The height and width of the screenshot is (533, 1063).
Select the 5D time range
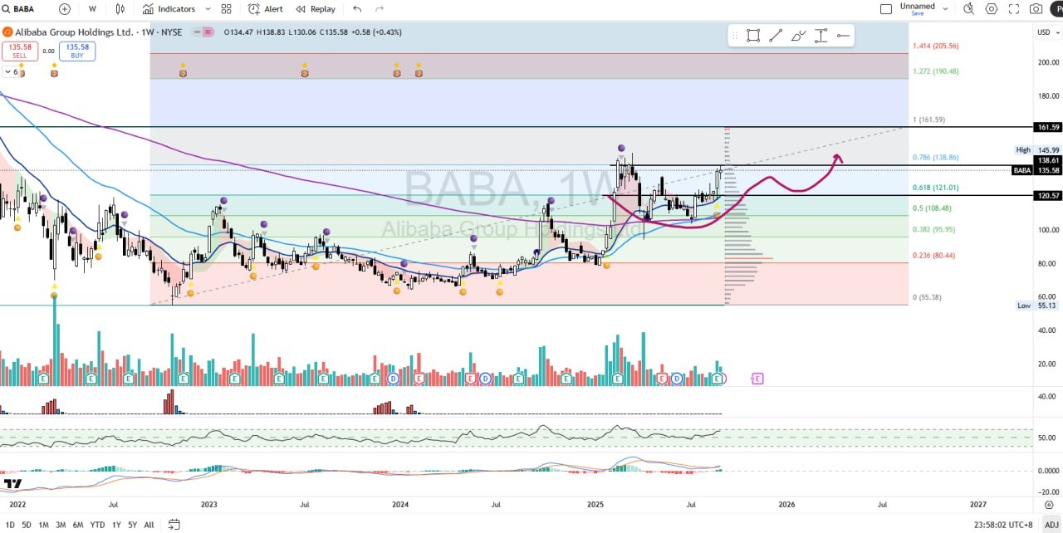pyautogui.click(x=27, y=525)
